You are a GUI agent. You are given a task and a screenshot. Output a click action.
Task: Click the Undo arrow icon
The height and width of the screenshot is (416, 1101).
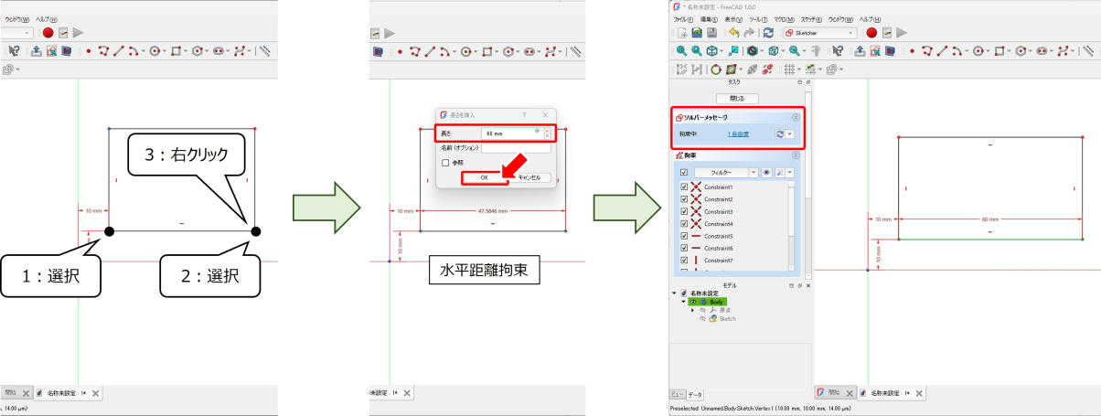click(x=734, y=33)
